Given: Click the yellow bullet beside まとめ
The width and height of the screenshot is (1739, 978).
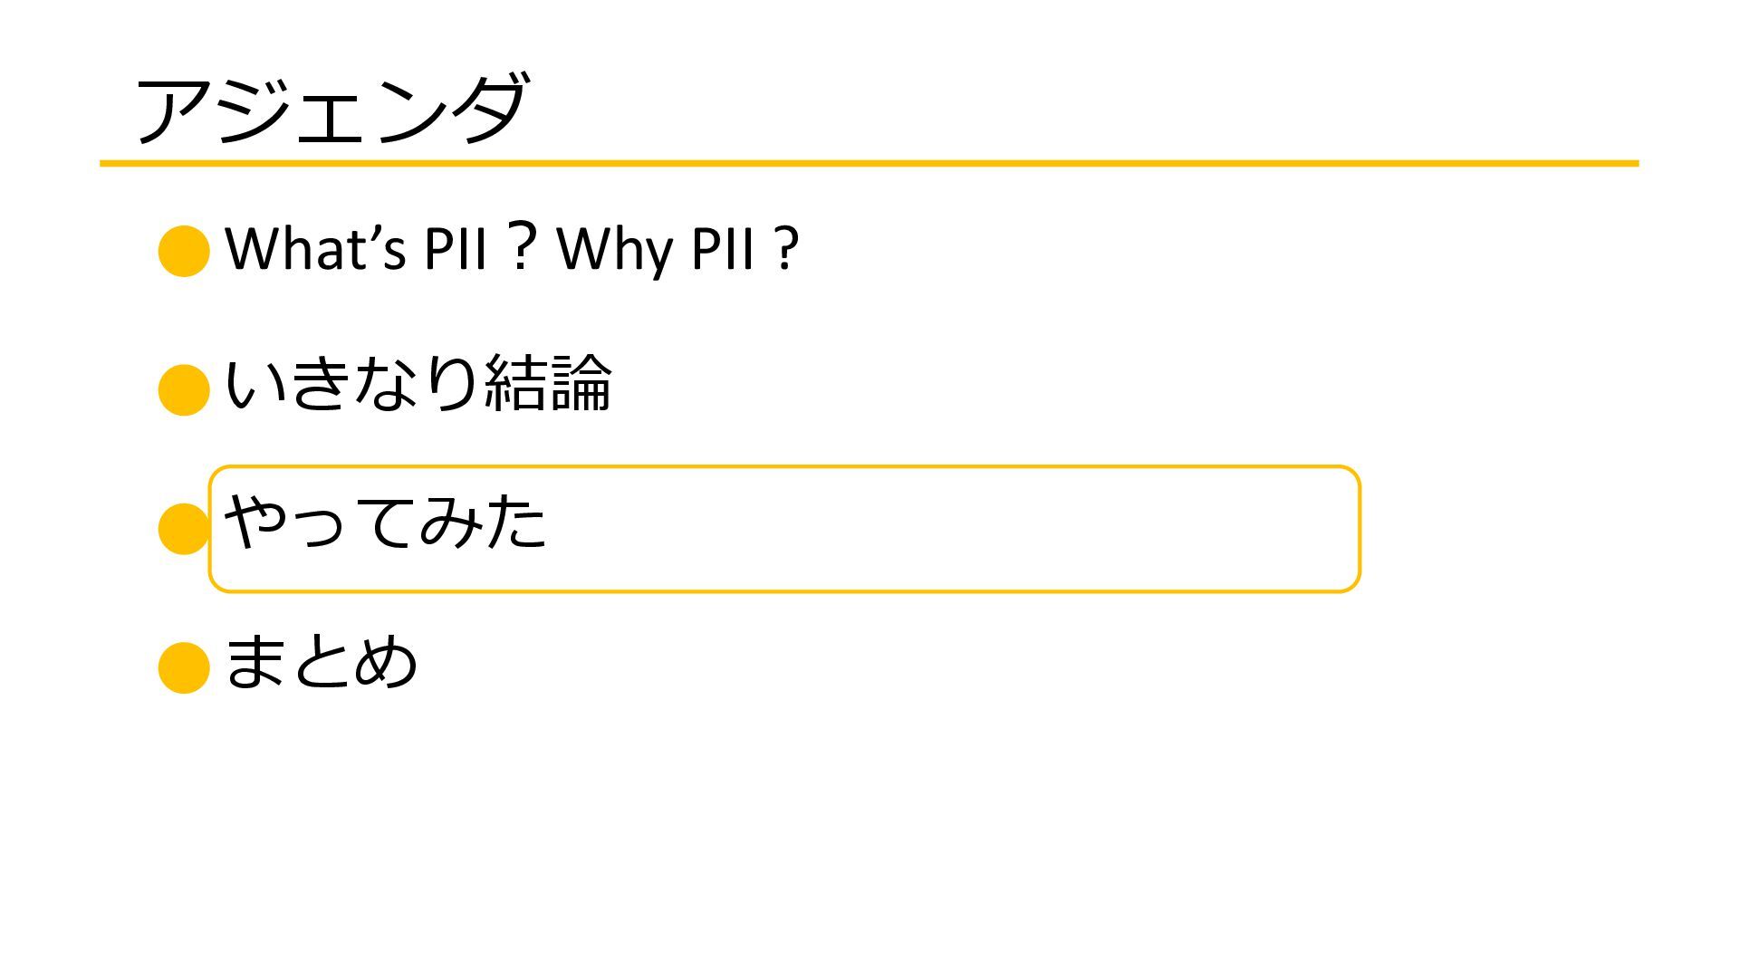Looking at the screenshot, I should click(x=184, y=667).
